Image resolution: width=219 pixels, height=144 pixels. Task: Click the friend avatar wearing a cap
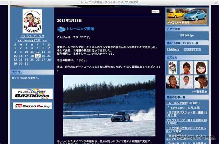[x=201, y=82]
